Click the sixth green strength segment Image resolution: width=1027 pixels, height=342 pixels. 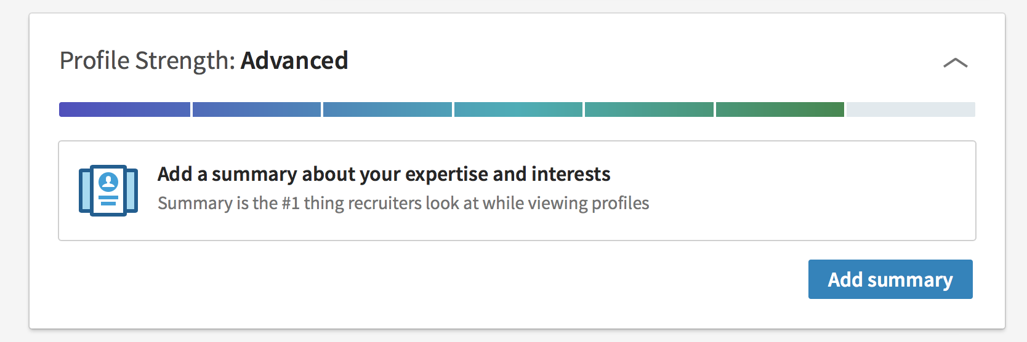point(779,109)
